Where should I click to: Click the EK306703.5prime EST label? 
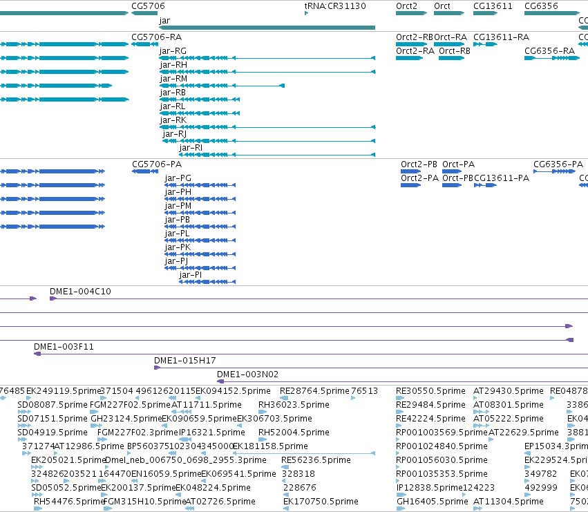tap(274, 419)
